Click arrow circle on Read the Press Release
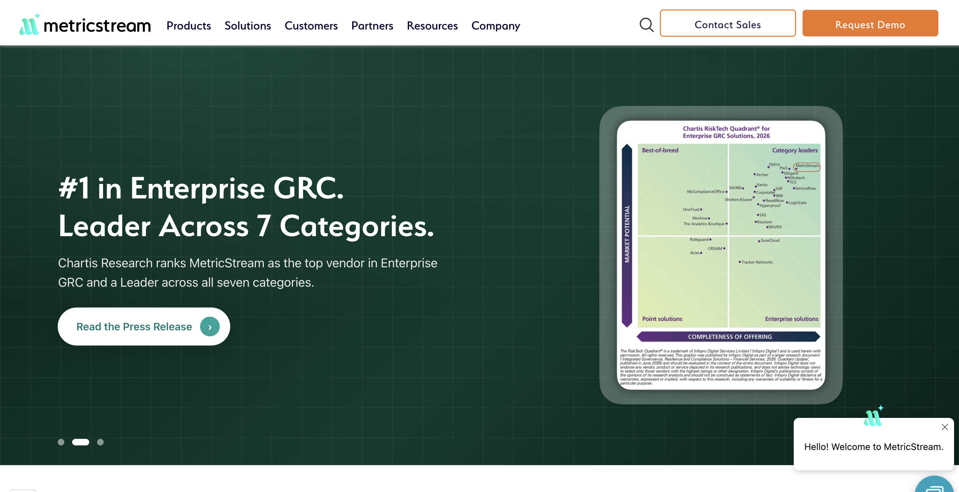Screen dimensions: 959x492 210,327
